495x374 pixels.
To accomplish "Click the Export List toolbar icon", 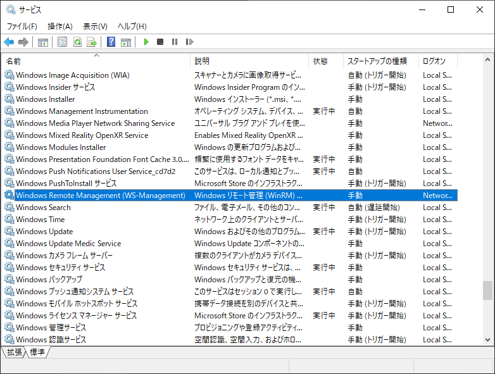I will tap(92, 42).
